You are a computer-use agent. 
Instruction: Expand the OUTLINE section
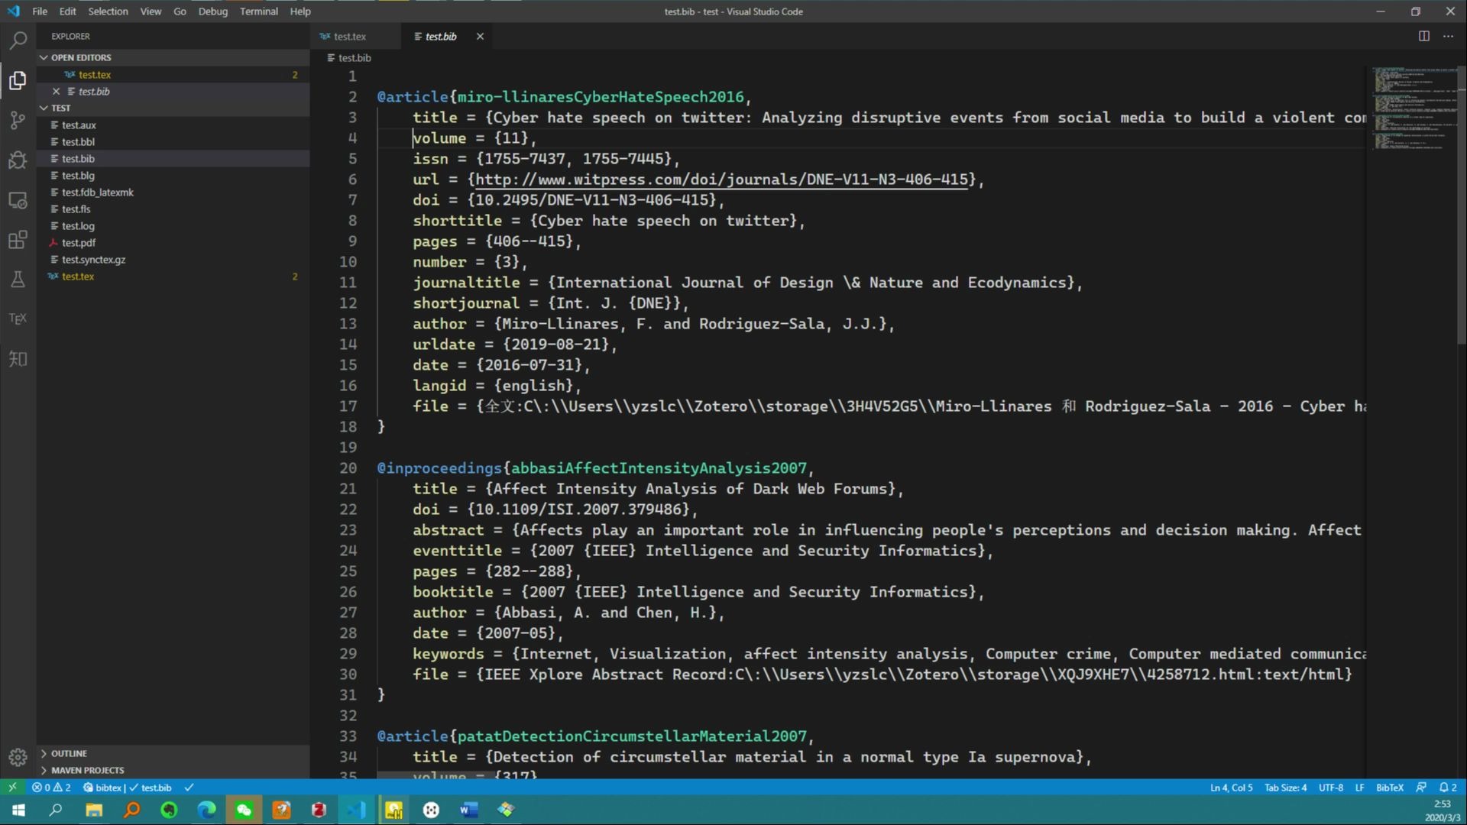point(68,753)
